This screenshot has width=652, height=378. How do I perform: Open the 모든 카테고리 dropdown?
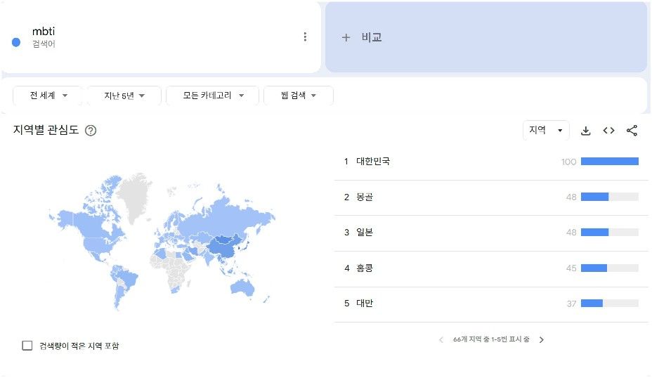click(212, 96)
